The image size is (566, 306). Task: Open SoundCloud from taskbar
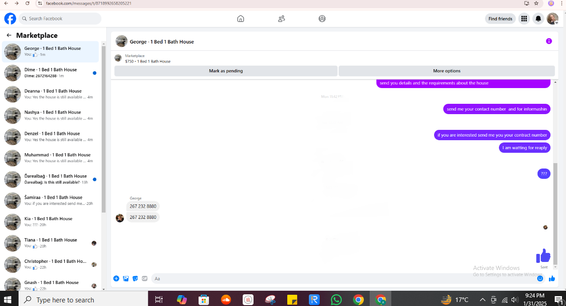226,299
